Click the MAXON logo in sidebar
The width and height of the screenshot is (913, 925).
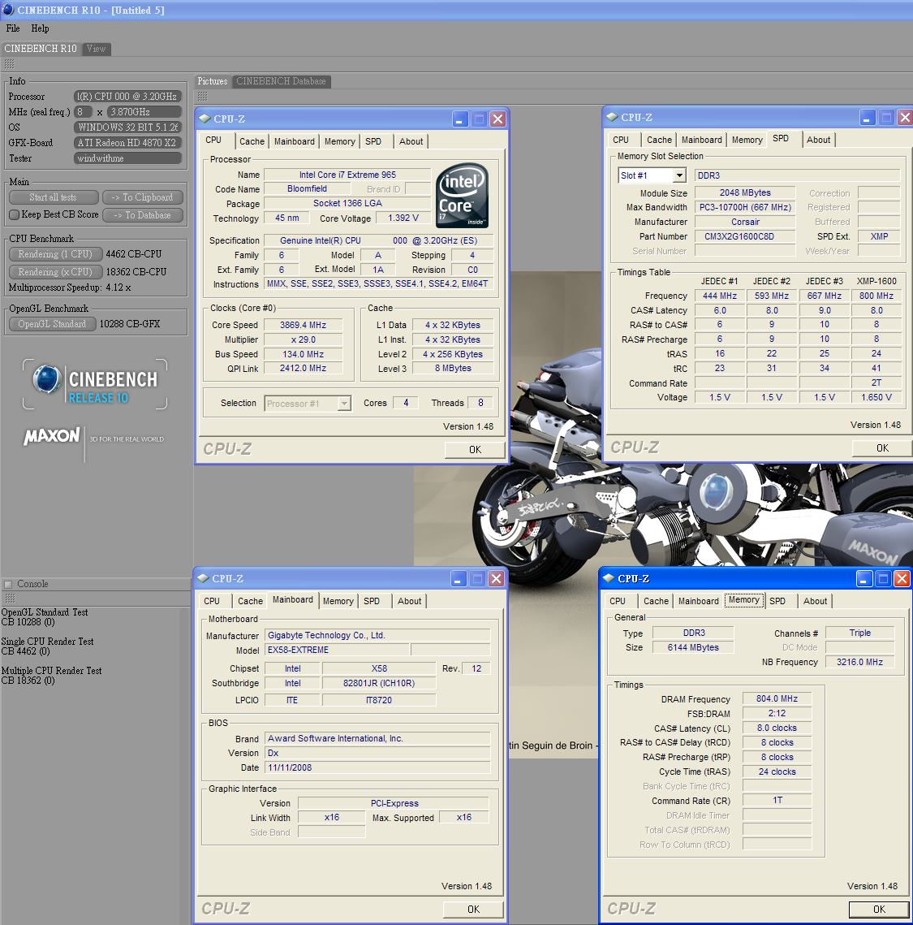(x=52, y=436)
